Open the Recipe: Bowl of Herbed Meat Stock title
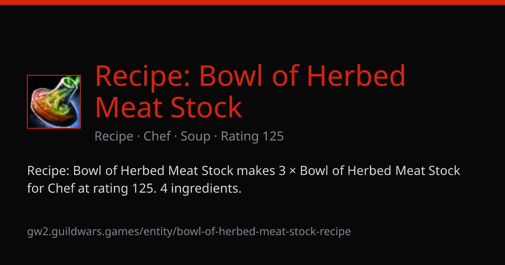 (x=250, y=91)
